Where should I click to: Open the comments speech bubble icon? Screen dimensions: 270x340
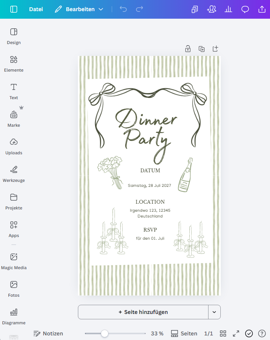[x=245, y=9]
